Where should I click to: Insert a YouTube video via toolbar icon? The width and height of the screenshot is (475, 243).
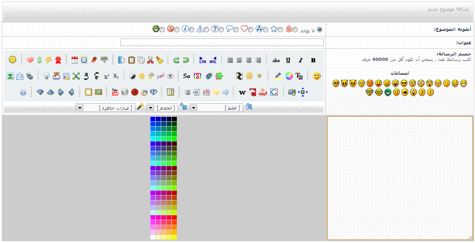[x=115, y=92]
